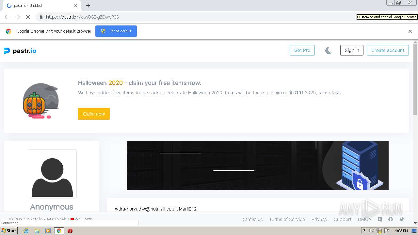Click the Create account button
418x235 pixels.
tap(388, 50)
